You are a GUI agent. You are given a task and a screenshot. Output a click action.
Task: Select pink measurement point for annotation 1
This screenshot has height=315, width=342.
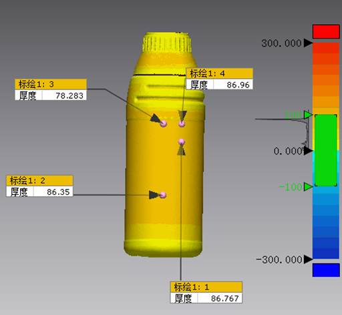[182, 141]
